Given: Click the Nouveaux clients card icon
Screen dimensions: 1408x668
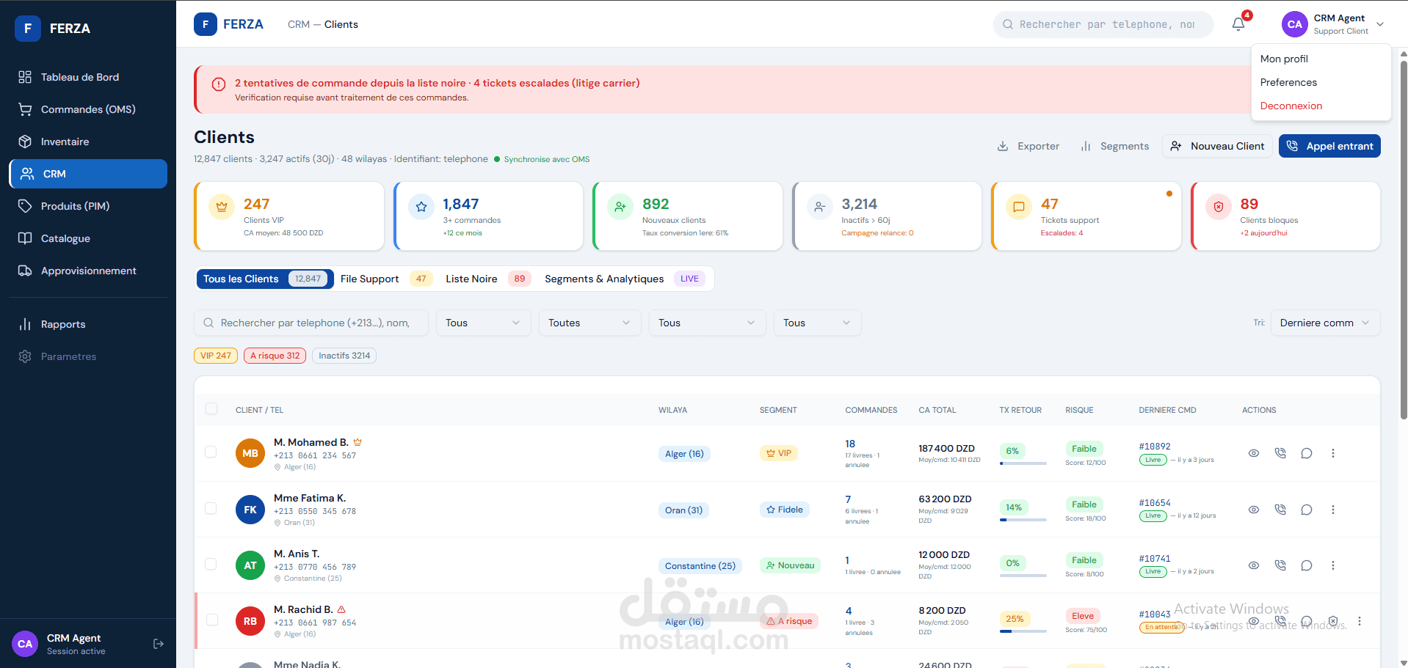Looking at the screenshot, I should coord(620,207).
